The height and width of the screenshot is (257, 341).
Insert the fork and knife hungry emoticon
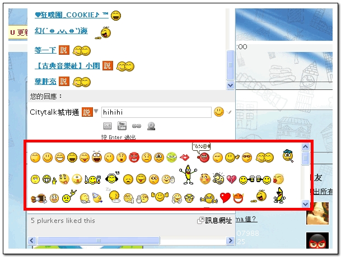[93, 179]
